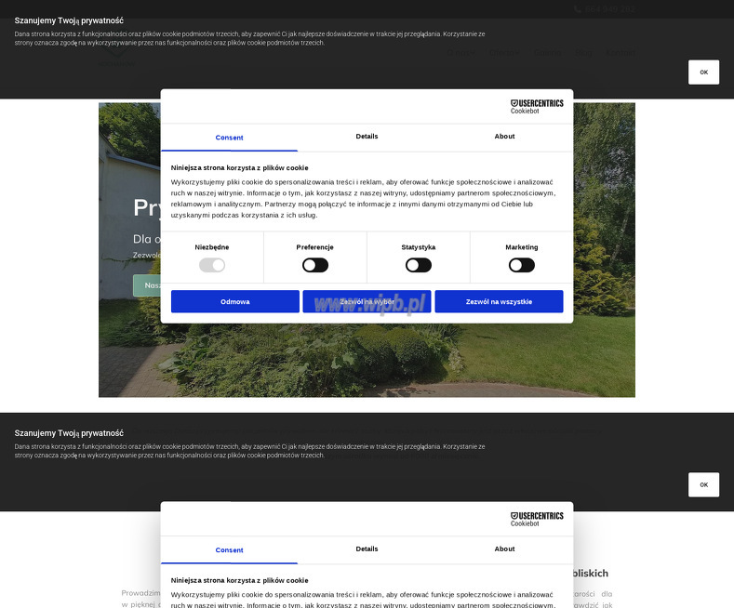Click the Marketing category label
This screenshot has width=734, height=608.
pyautogui.click(x=522, y=247)
